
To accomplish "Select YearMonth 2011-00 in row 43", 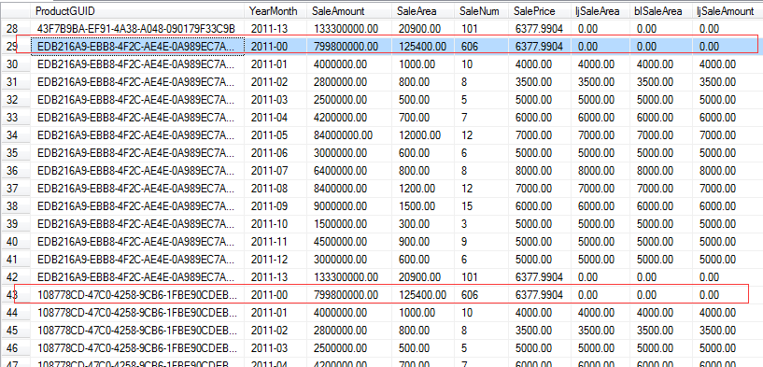I will pyautogui.click(x=276, y=295).
